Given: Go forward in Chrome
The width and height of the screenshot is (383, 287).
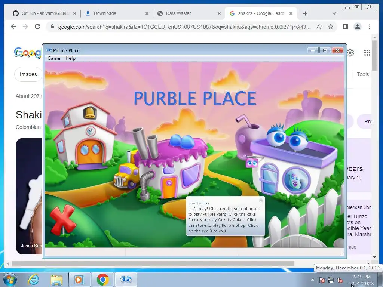Looking at the screenshot, I should click(25, 27).
